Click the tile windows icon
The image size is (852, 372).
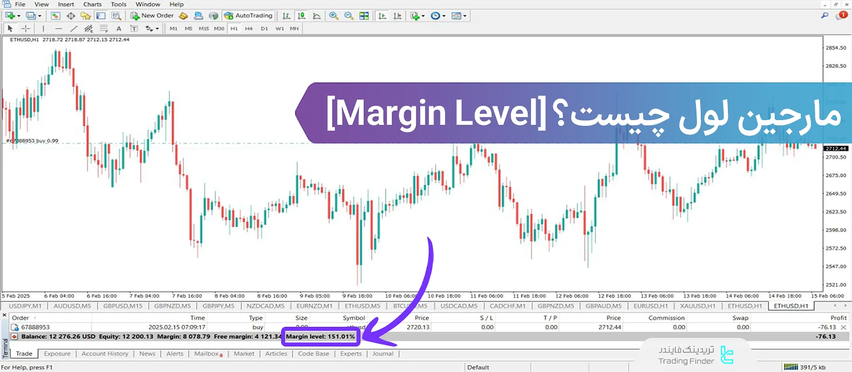tap(364, 16)
